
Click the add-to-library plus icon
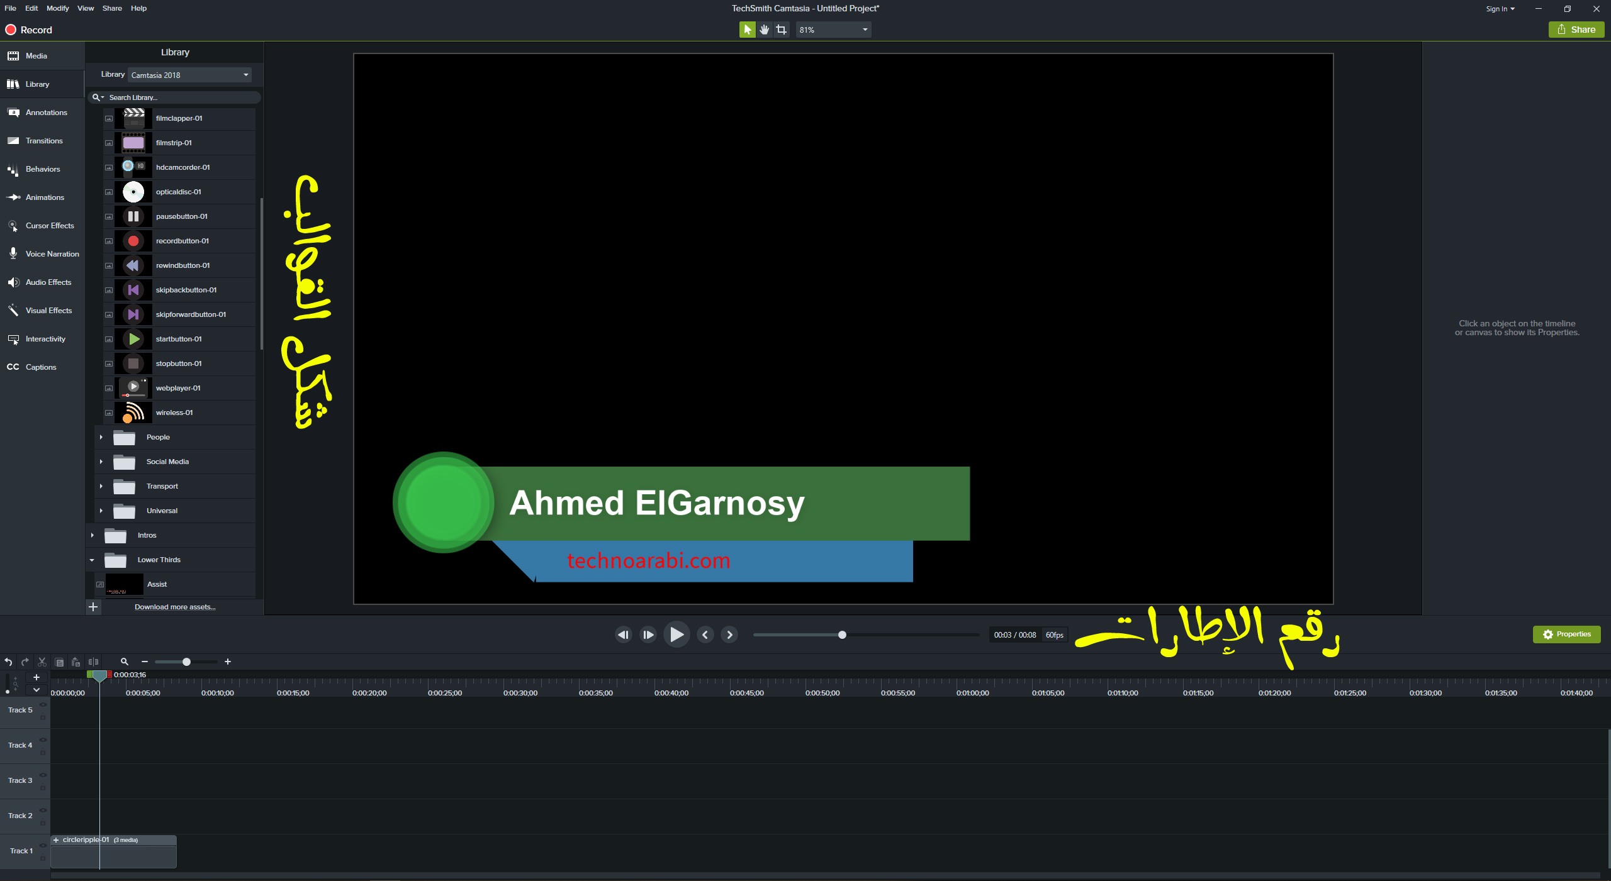(93, 607)
